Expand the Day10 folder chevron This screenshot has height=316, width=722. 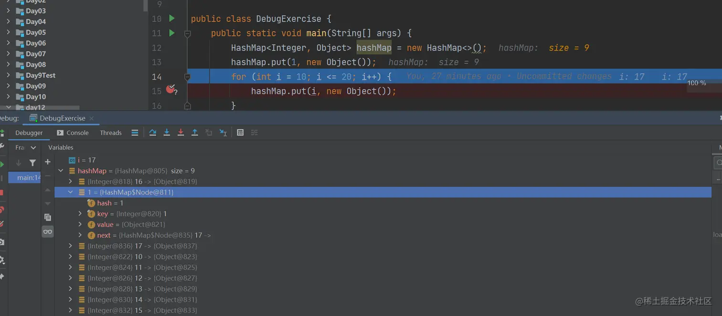tap(8, 97)
